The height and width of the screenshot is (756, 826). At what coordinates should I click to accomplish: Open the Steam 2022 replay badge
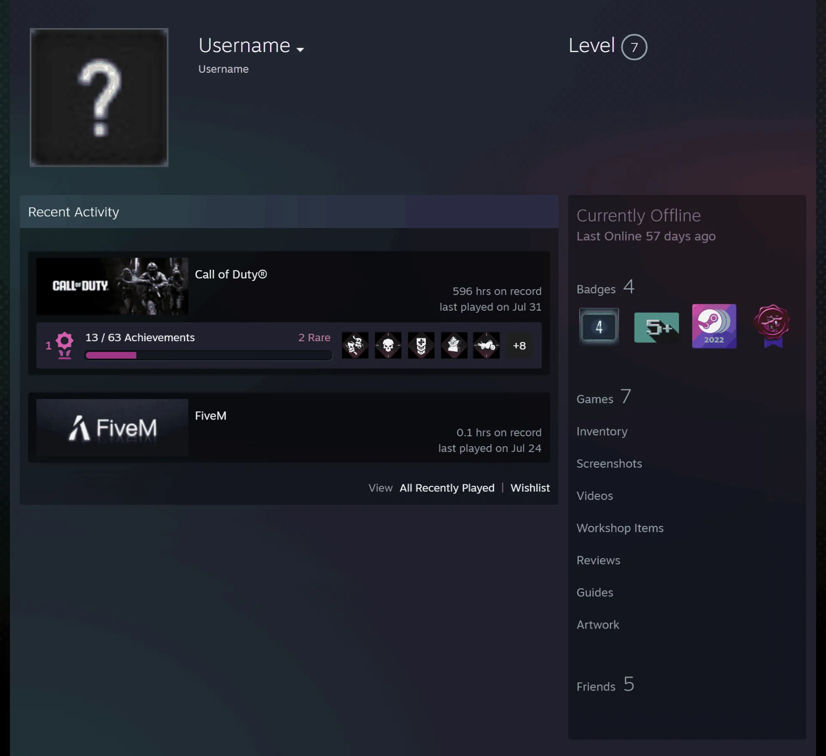point(714,326)
